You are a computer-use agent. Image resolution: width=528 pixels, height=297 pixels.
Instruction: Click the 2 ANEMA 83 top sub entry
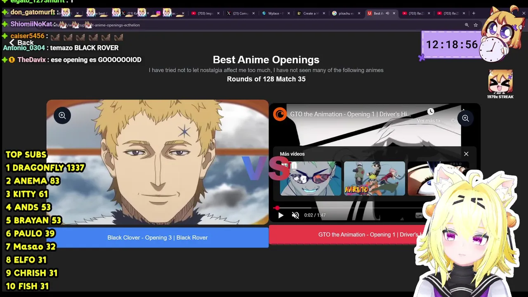point(33,181)
